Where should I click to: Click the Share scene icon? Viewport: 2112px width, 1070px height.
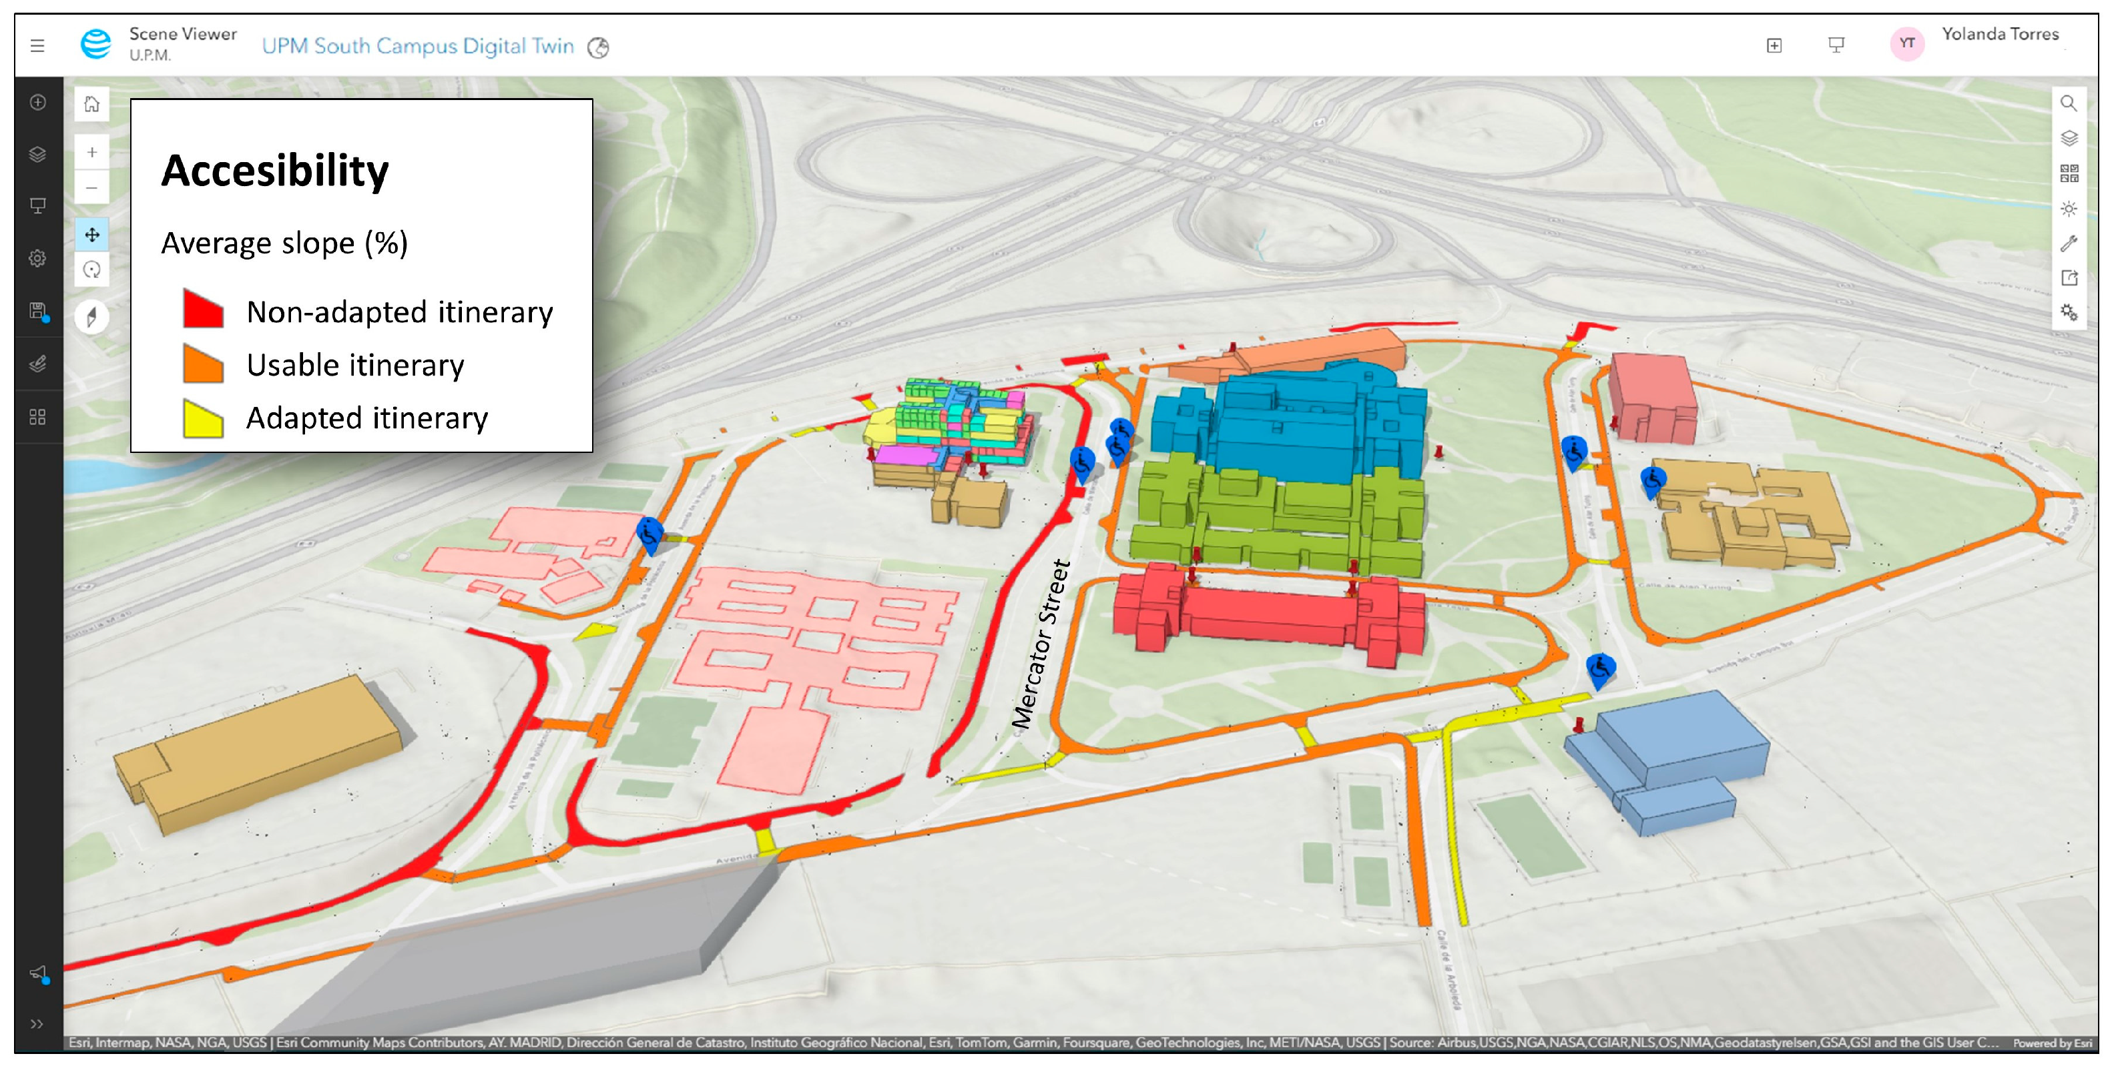2069,278
